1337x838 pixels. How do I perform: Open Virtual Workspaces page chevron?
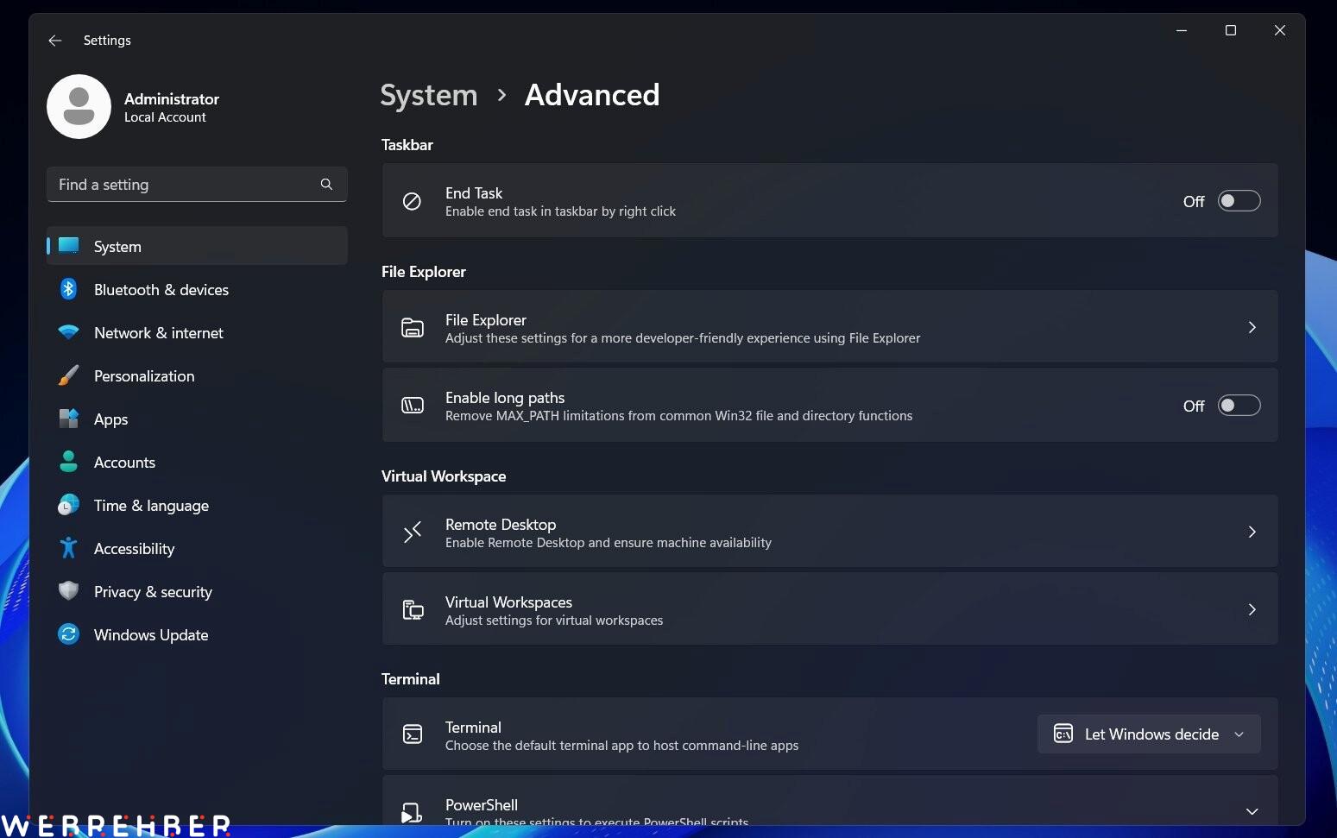coord(1252,609)
